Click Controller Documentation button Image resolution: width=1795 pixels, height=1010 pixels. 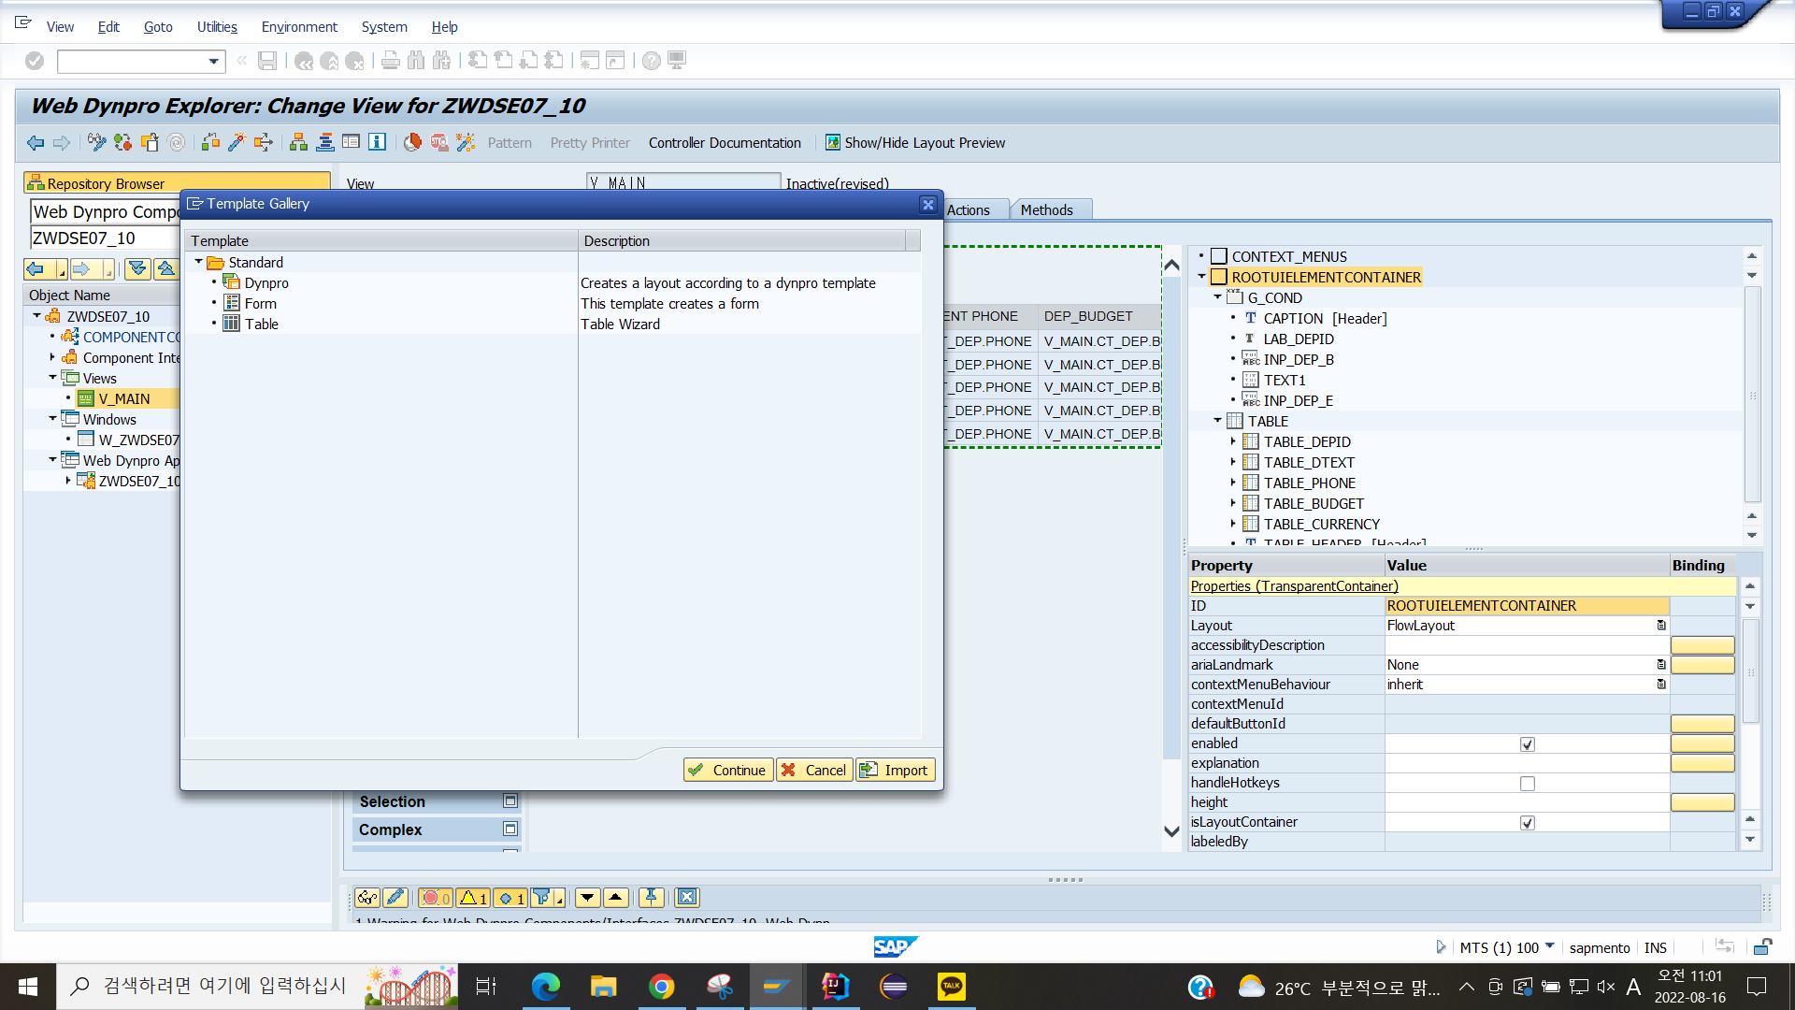(x=725, y=143)
